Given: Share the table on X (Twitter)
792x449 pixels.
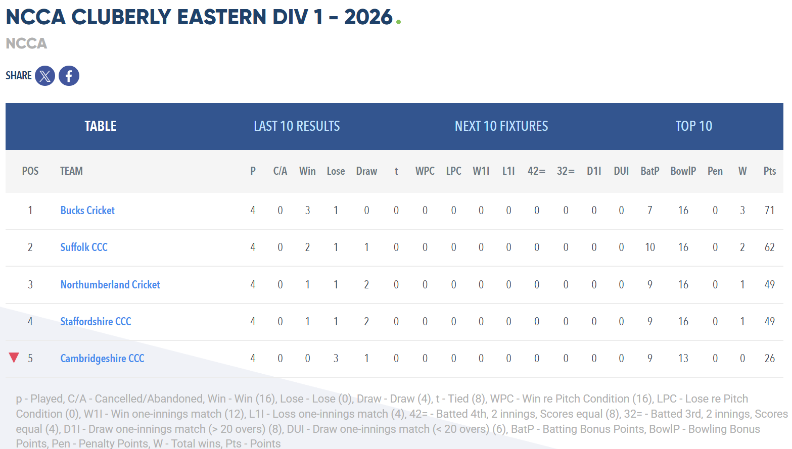Looking at the screenshot, I should pos(45,76).
